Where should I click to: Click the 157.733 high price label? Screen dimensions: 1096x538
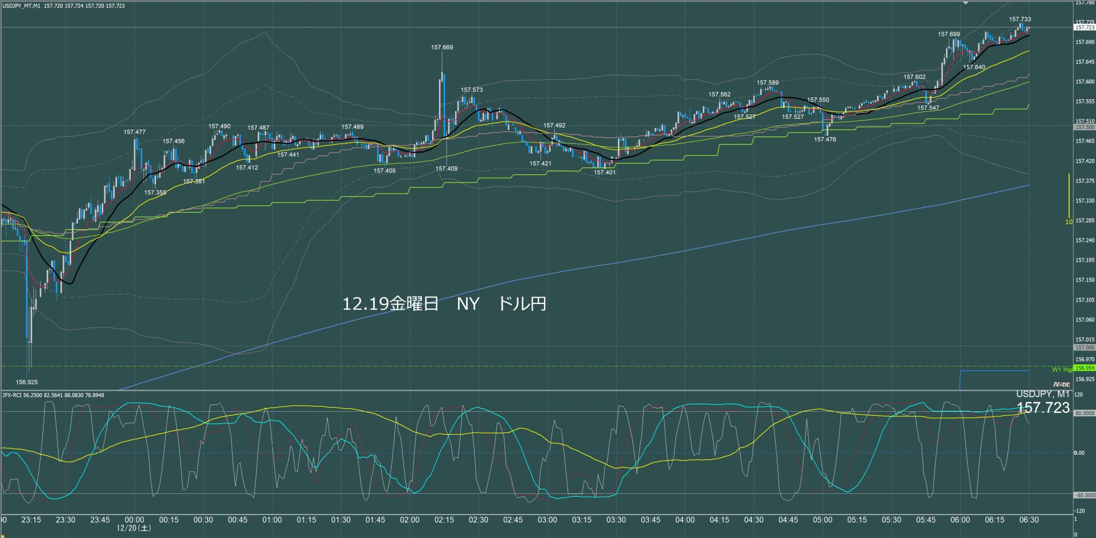tap(1020, 20)
